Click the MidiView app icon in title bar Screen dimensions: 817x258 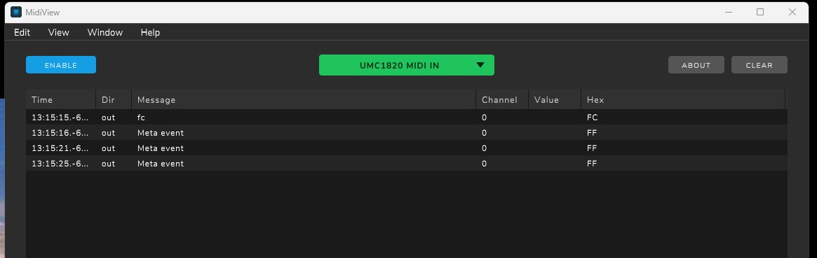16,12
